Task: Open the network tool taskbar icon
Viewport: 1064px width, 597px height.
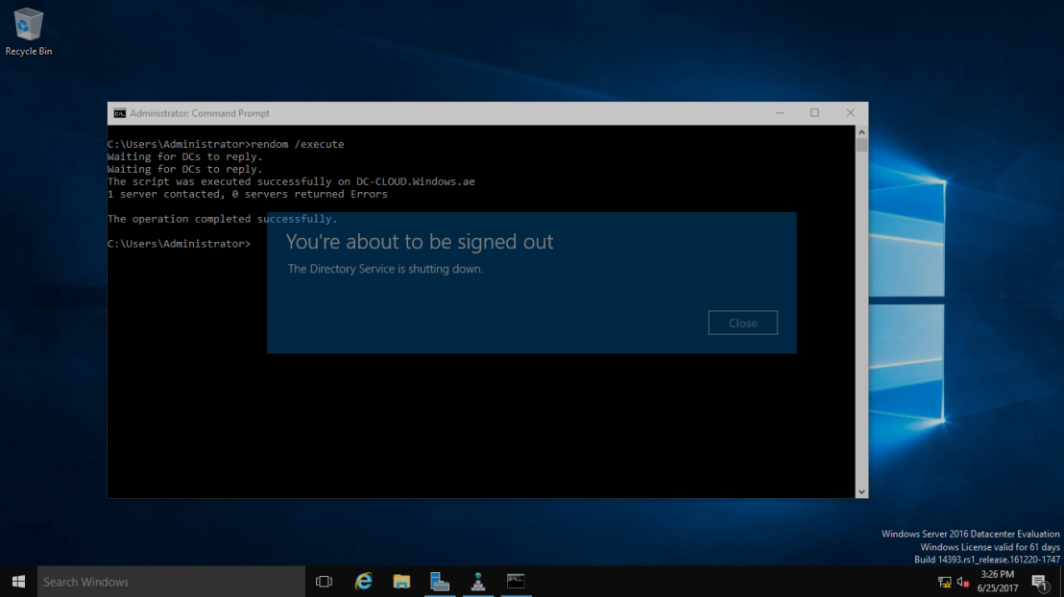Action: (477, 582)
